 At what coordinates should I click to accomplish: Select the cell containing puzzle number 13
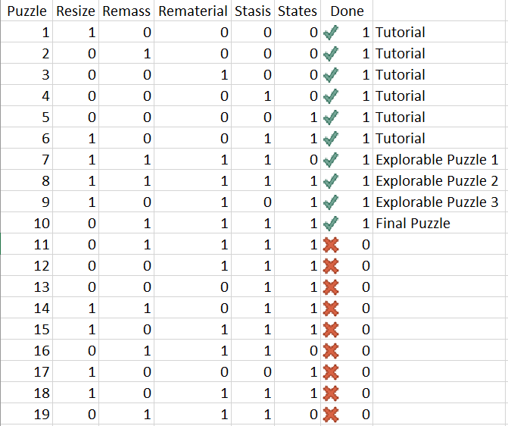tap(26, 287)
